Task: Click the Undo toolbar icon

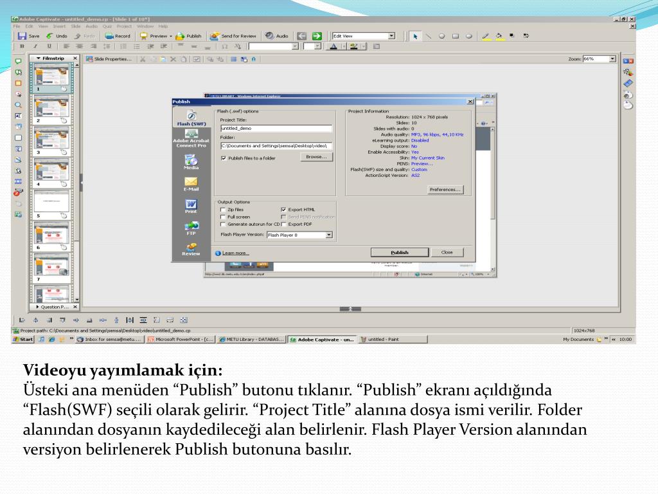Action: tap(50, 36)
